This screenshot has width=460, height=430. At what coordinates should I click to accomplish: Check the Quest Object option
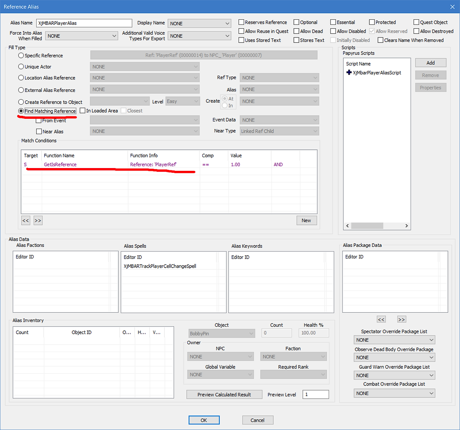(x=416, y=22)
